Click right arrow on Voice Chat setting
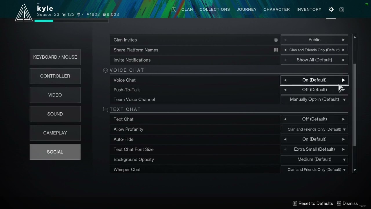Image resolution: width=371 pixels, height=209 pixels. pos(343,80)
